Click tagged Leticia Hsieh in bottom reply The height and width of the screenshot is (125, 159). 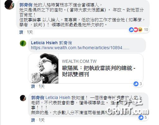(58, 97)
